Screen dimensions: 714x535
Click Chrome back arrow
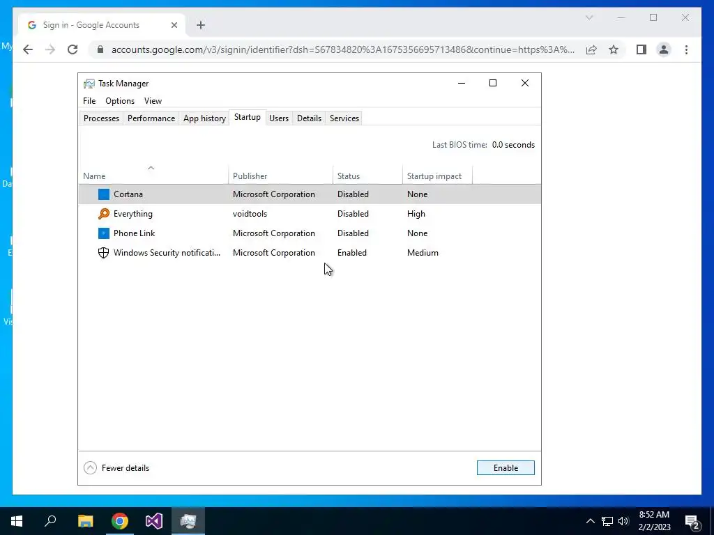click(28, 49)
